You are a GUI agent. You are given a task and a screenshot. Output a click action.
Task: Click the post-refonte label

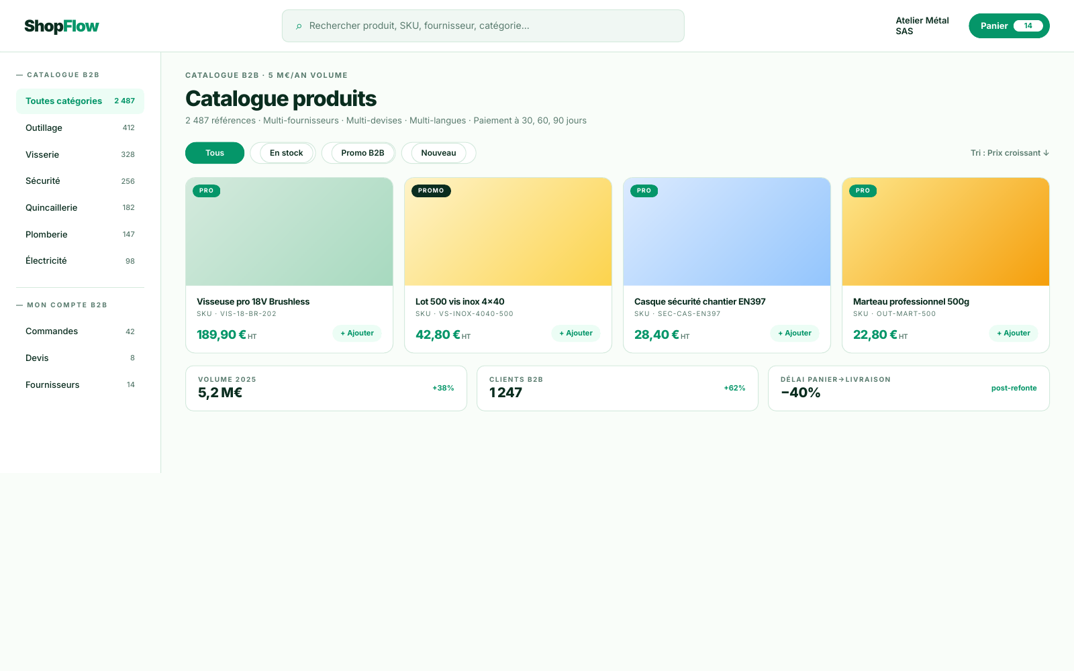pos(1014,389)
